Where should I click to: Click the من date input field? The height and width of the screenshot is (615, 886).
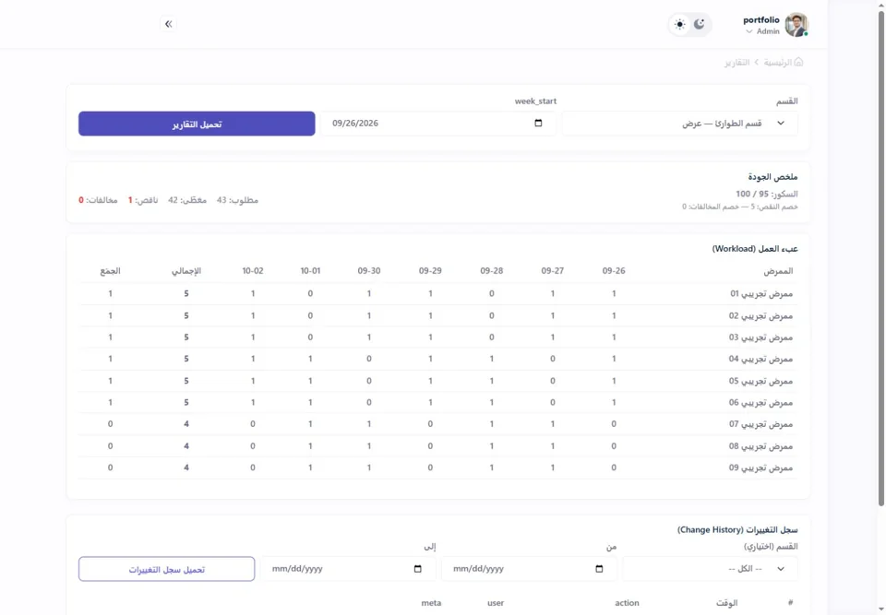click(529, 569)
